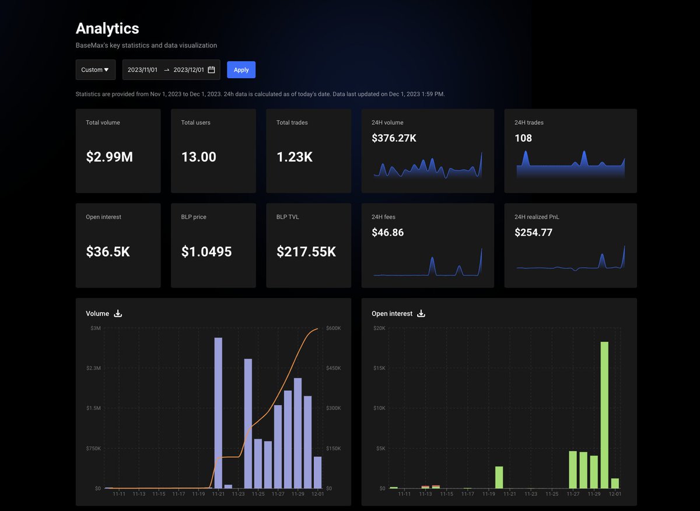Click the $254.77 realized PnL value
Image resolution: width=700 pixels, height=511 pixels.
[x=533, y=233]
